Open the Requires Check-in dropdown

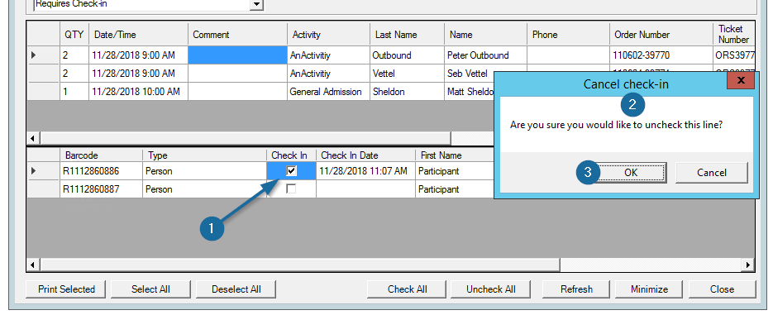point(256,4)
